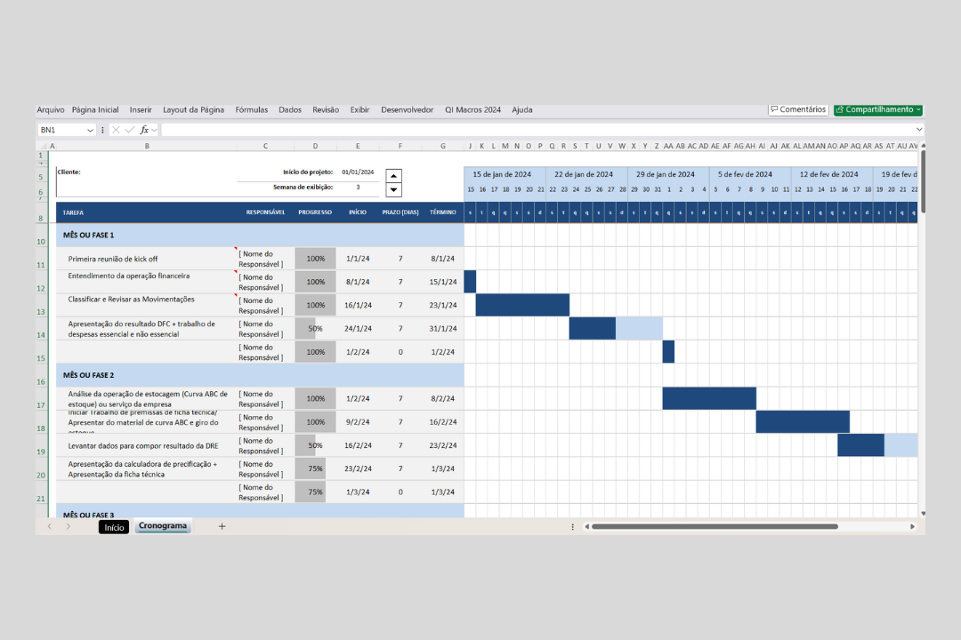961x640 pixels.
Task: Click the select-all corner triangle
Action: tap(42, 146)
